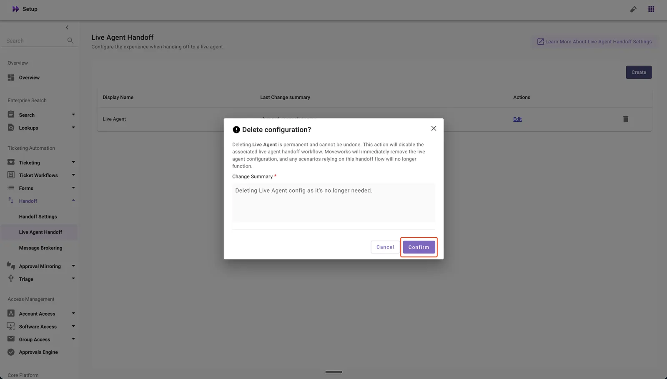667x379 pixels.
Task: Click the Overview dashboard icon
Action: pyautogui.click(x=11, y=78)
